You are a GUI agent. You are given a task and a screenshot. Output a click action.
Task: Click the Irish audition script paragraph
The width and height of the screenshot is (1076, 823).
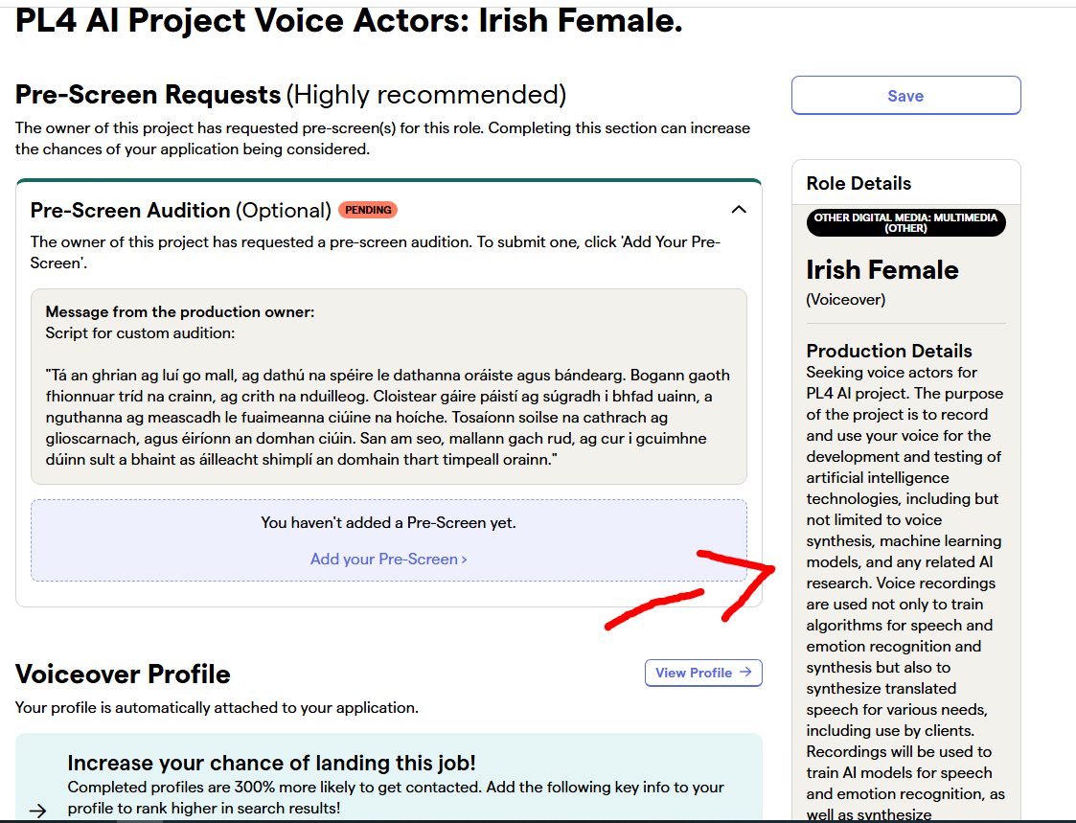pyautogui.click(x=388, y=418)
